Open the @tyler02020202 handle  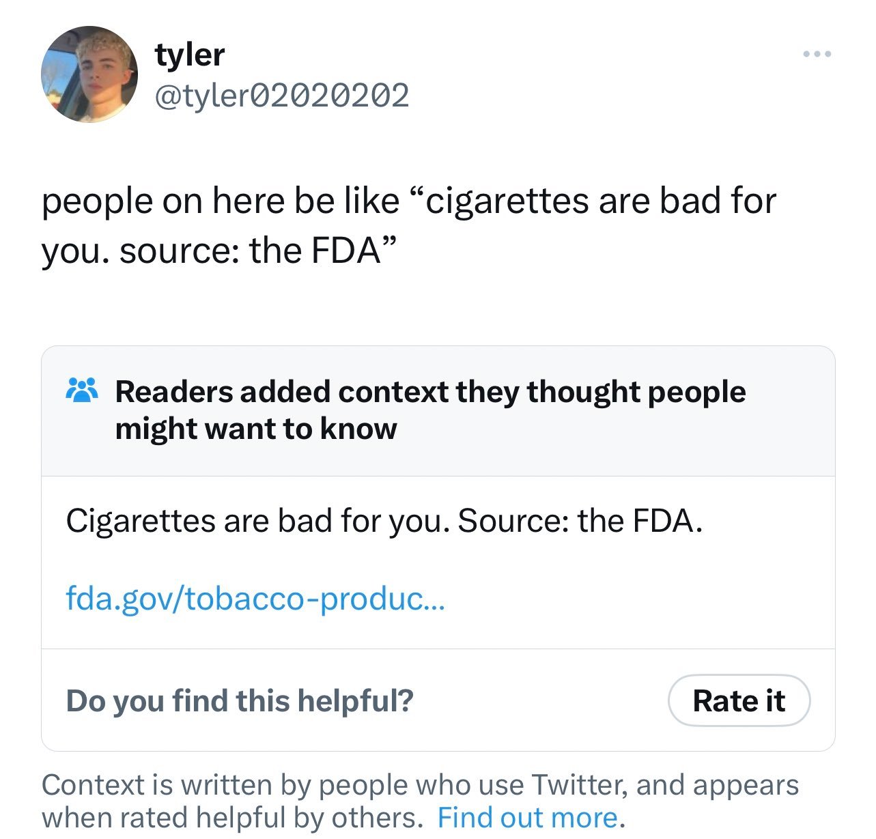(282, 96)
